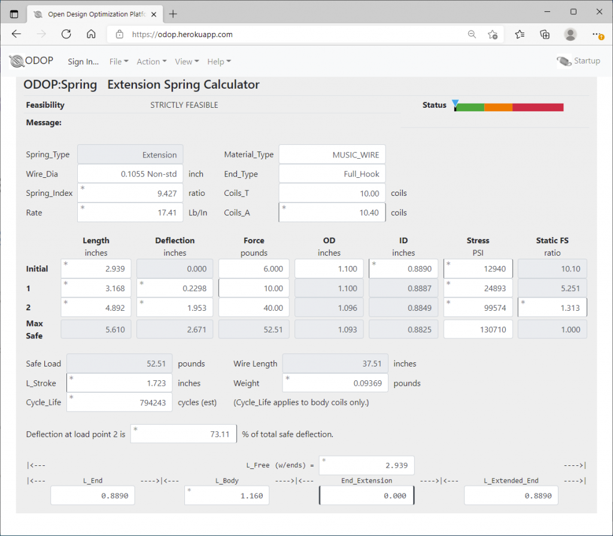Image resolution: width=613 pixels, height=536 pixels.
Task: Click the browser profile avatar icon
Action: (570, 34)
